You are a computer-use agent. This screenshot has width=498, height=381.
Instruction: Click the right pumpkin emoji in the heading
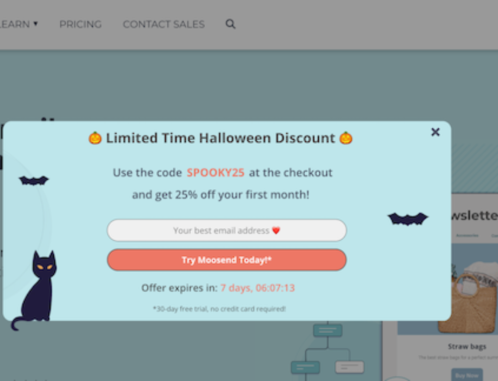click(347, 138)
